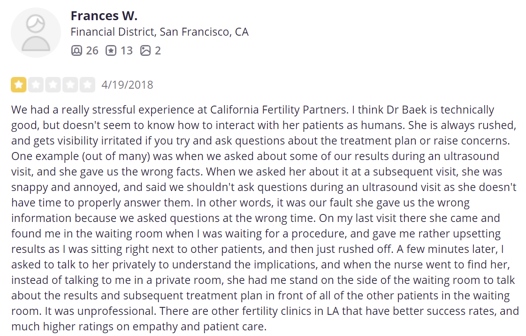This screenshot has height=336, width=526.
Task: Click the Financial District, San Francisco location text
Action: [160, 32]
